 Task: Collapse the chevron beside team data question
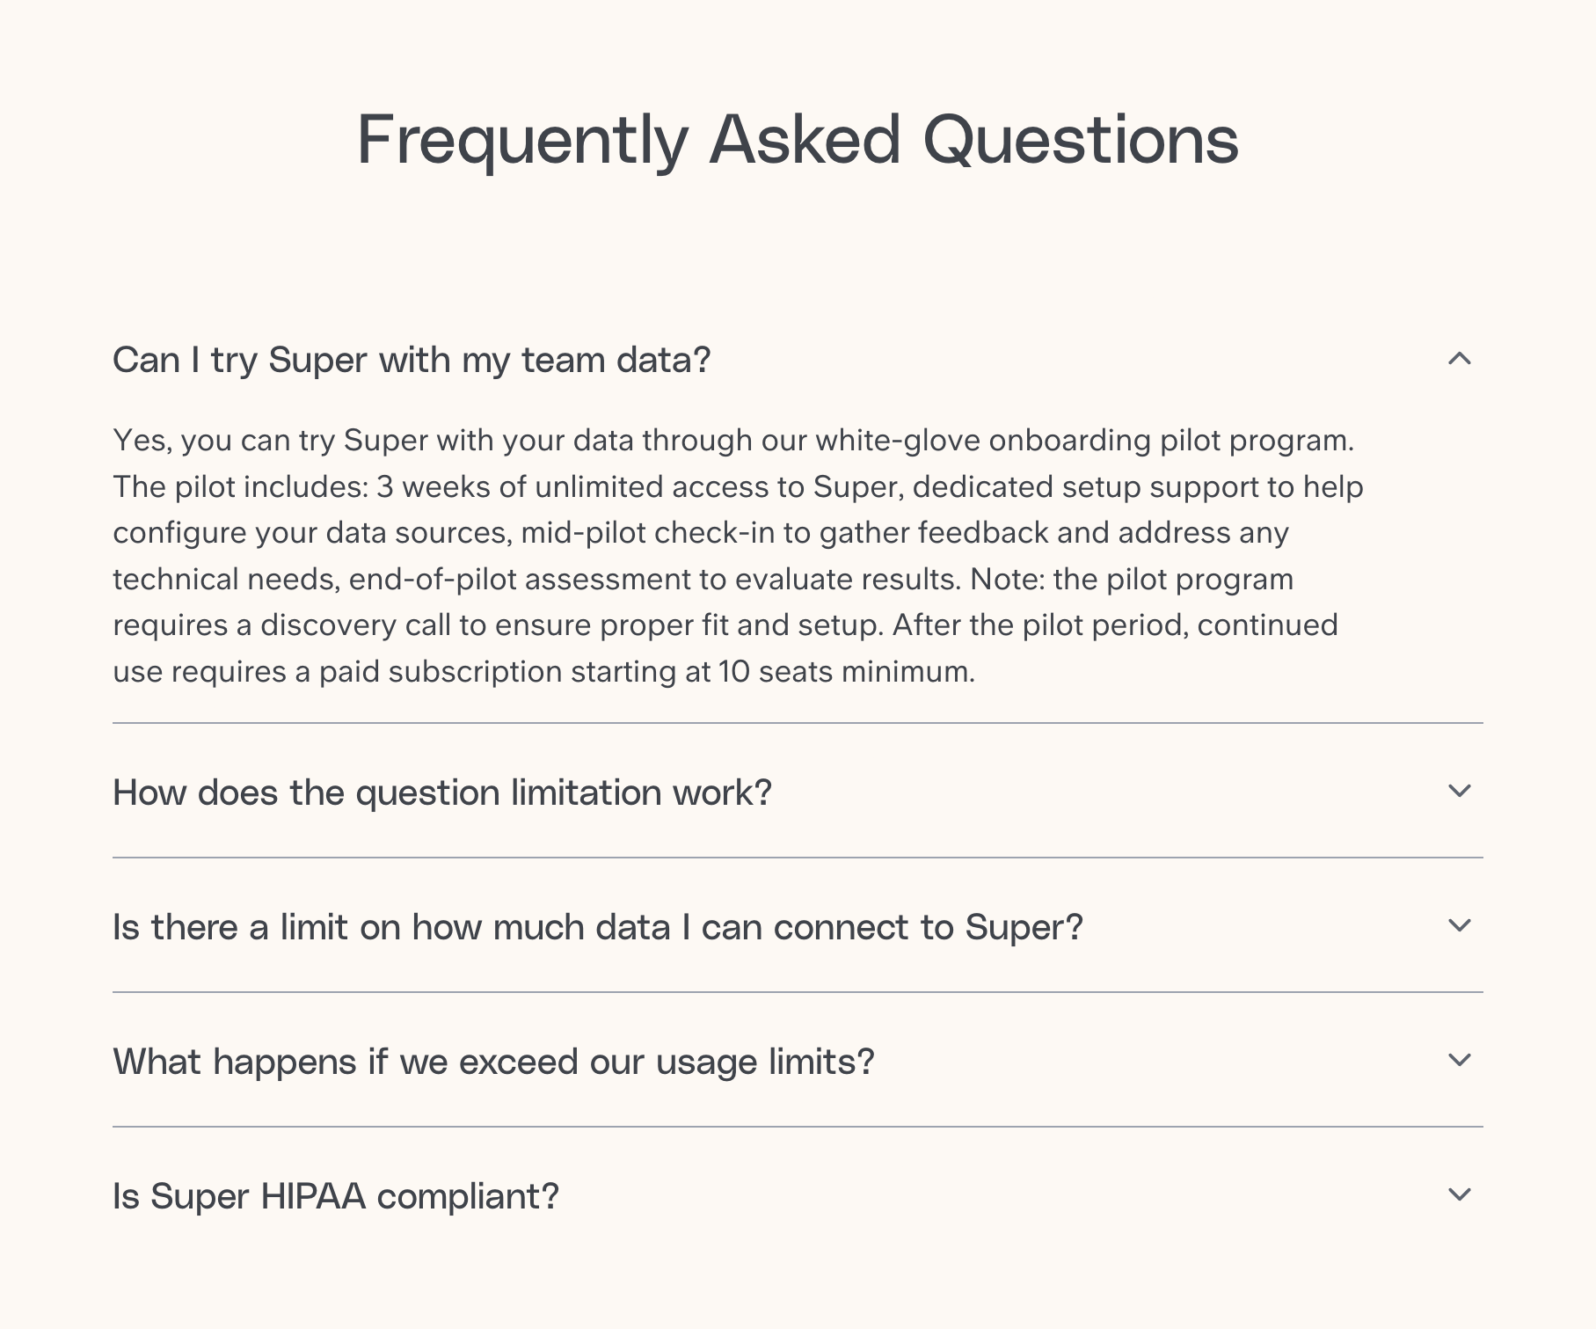pos(1459,359)
